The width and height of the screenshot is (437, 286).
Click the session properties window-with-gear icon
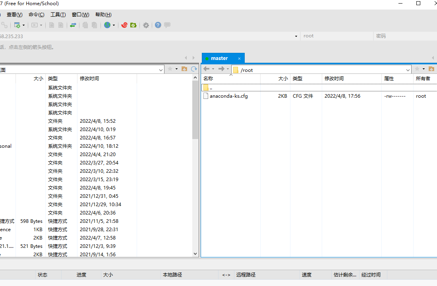coord(17,25)
